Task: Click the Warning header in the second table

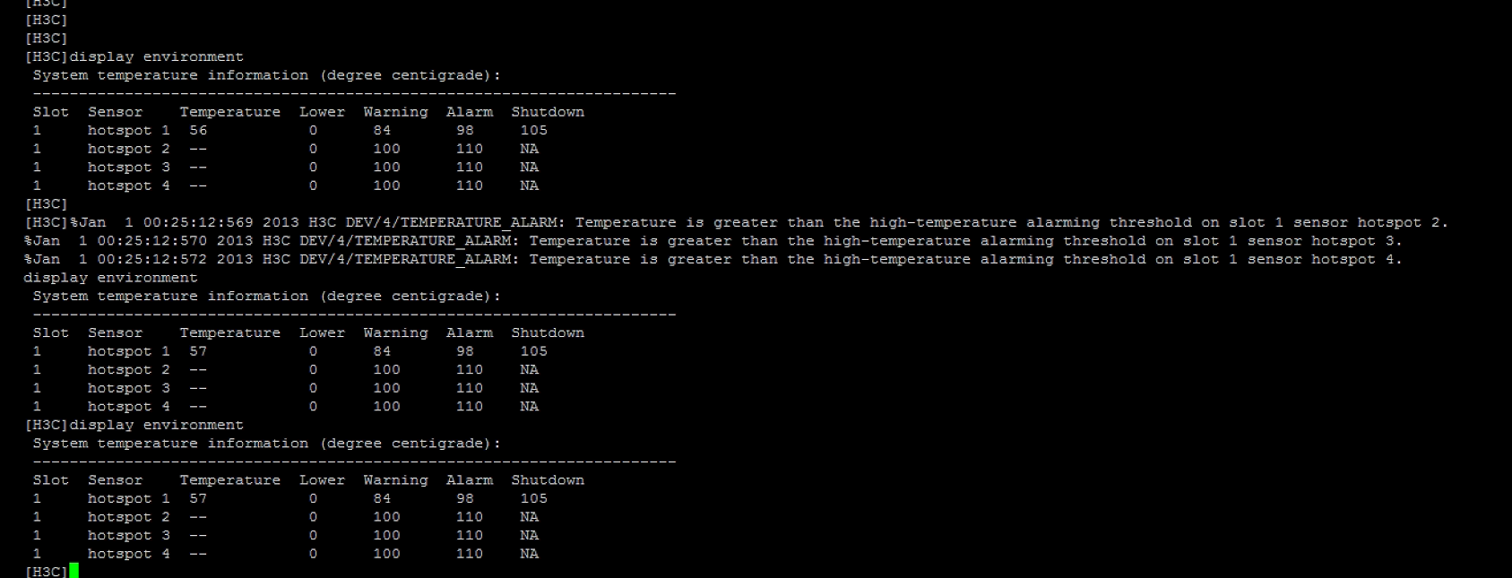Action: coord(395,332)
